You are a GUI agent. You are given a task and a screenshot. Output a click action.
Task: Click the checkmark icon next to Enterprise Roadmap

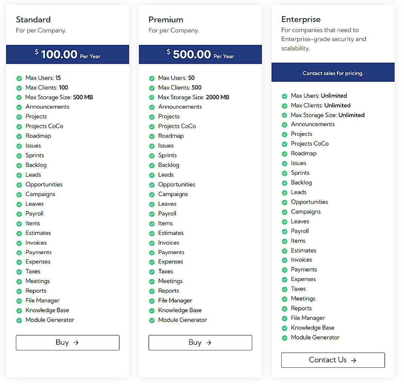284,153
